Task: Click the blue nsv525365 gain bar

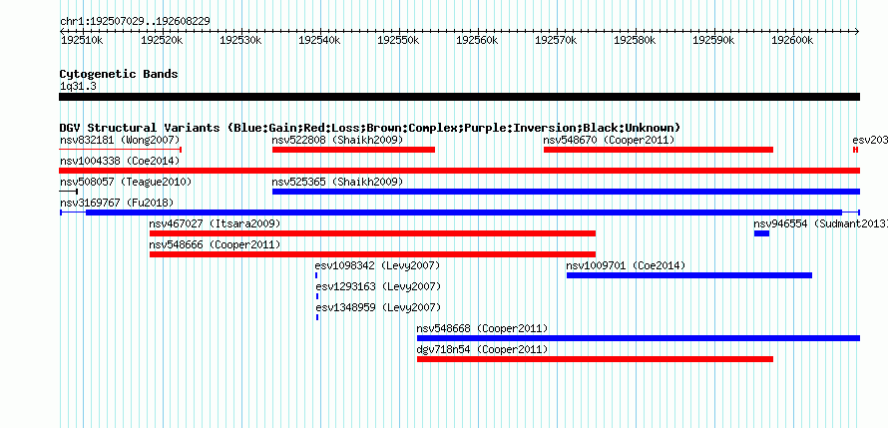Action: click(566, 192)
